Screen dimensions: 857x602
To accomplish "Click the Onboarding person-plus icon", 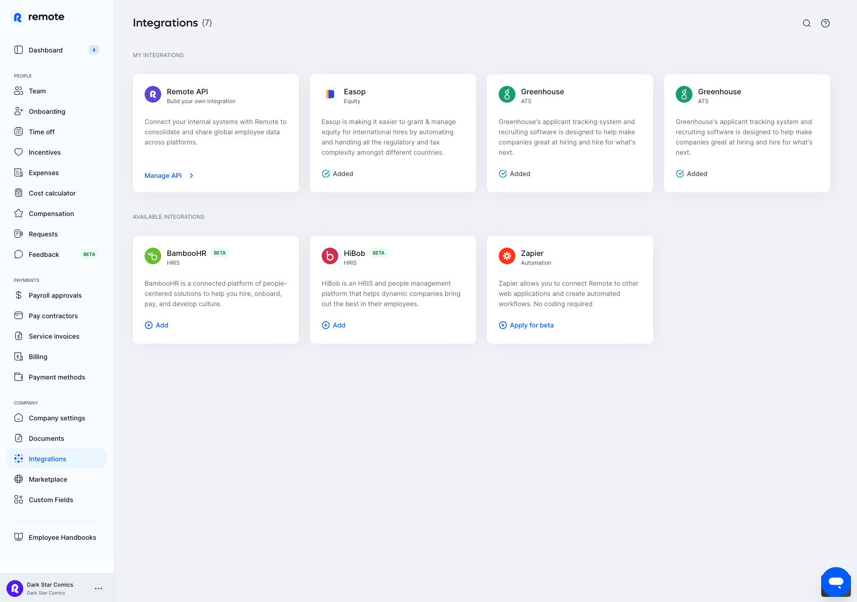I will point(19,111).
